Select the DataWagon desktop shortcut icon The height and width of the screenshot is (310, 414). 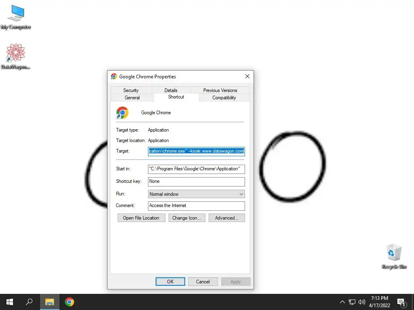[x=16, y=56]
